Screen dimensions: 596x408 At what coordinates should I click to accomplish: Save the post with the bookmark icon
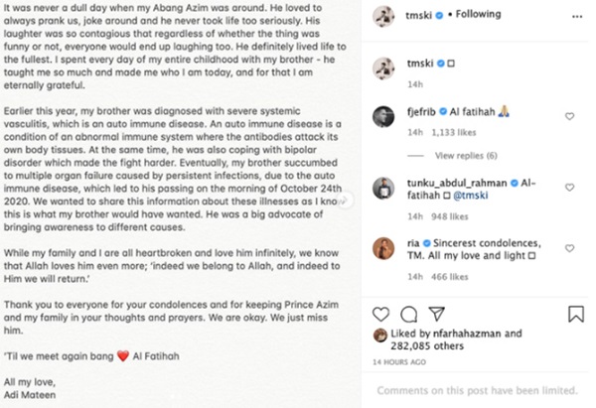coord(574,315)
